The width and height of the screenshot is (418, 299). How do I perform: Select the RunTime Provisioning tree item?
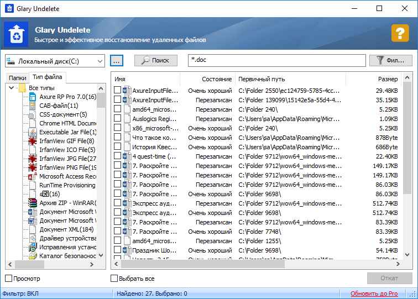click(x=67, y=185)
